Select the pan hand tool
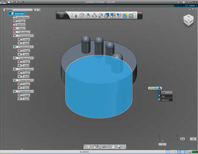The width and height of the screenshot is (198, 154). (94, 147)
